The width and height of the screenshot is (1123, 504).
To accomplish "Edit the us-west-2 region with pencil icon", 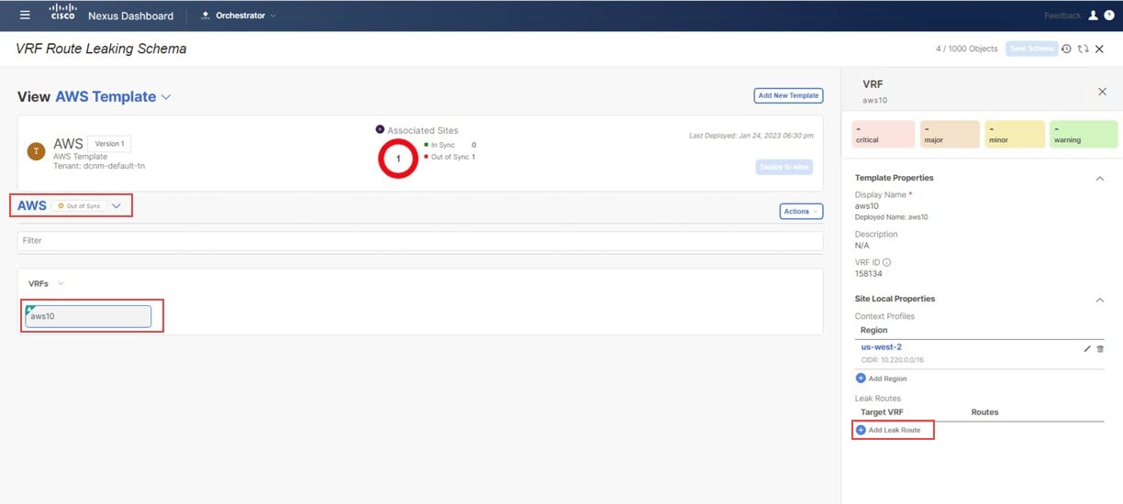I will point(1087,349).
